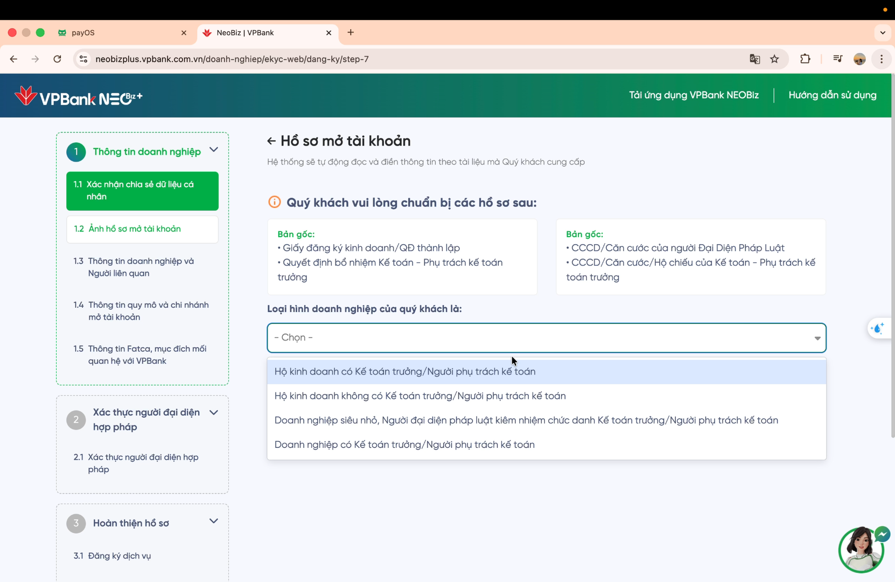The height and width of the screenshot is (582, 895).
Task: Choose Doanh nghiệp siêu nhỏ option
Action: pyautogui.click(x=526, y=420)
